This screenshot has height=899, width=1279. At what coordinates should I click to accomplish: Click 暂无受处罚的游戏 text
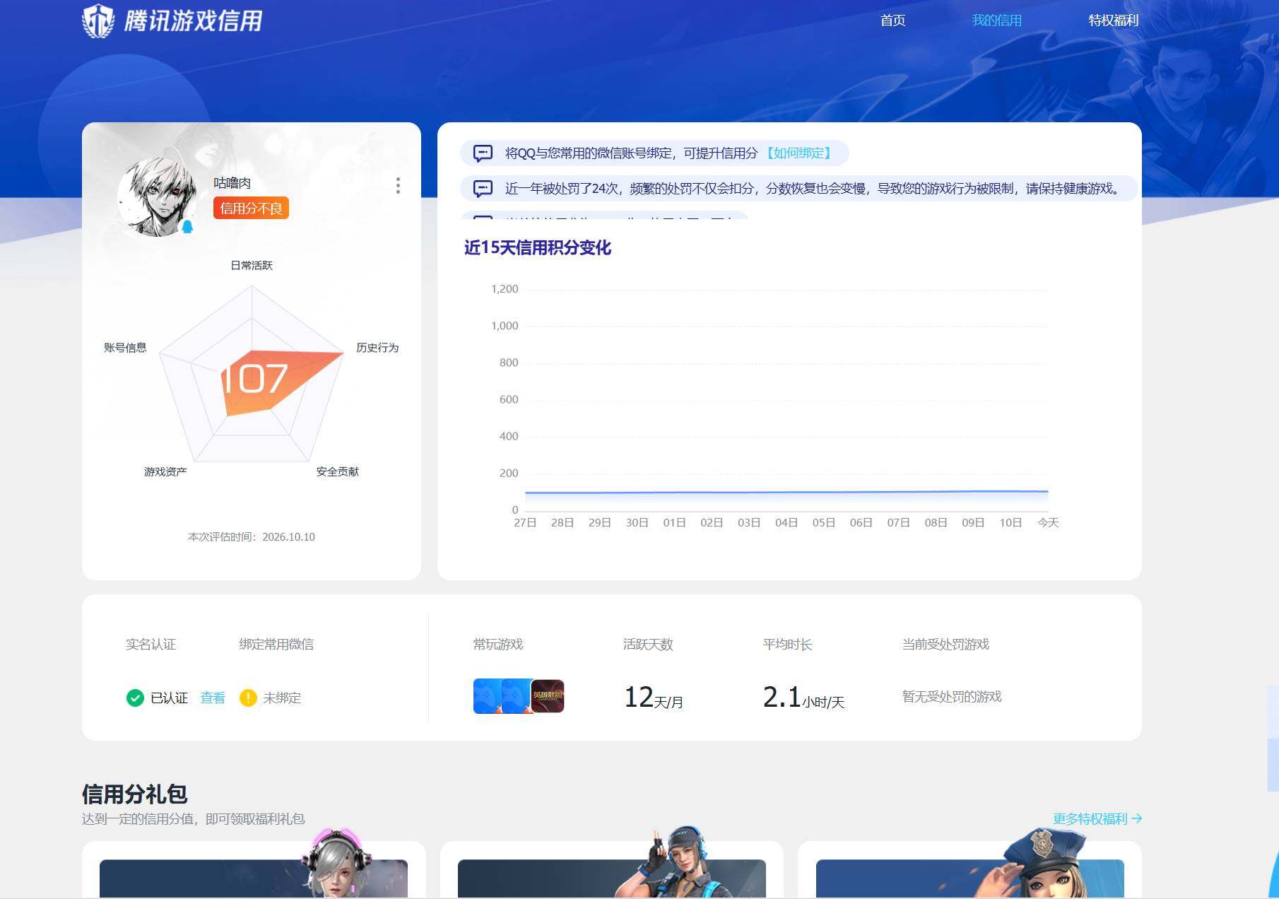[x=952, y=696]
